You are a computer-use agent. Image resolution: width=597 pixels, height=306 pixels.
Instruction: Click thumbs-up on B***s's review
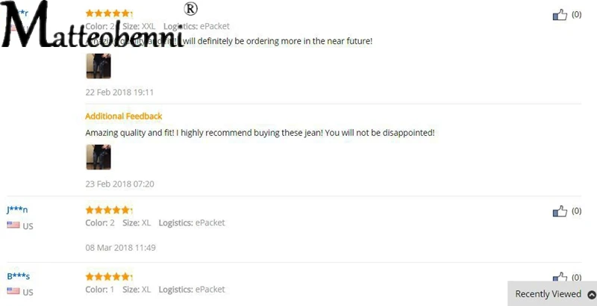coord(560,277)
